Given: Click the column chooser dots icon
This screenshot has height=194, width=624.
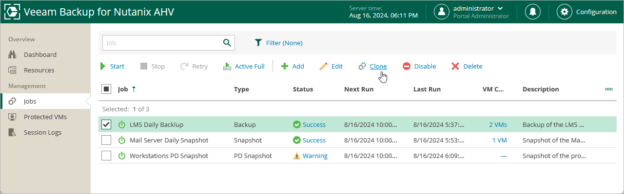Looking at the screenshot, I should click(608, 89).
